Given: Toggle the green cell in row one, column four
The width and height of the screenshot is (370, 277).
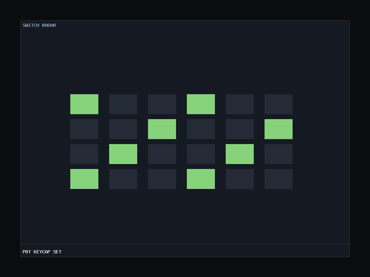Looking at the screenshot, I should (201, 104).
